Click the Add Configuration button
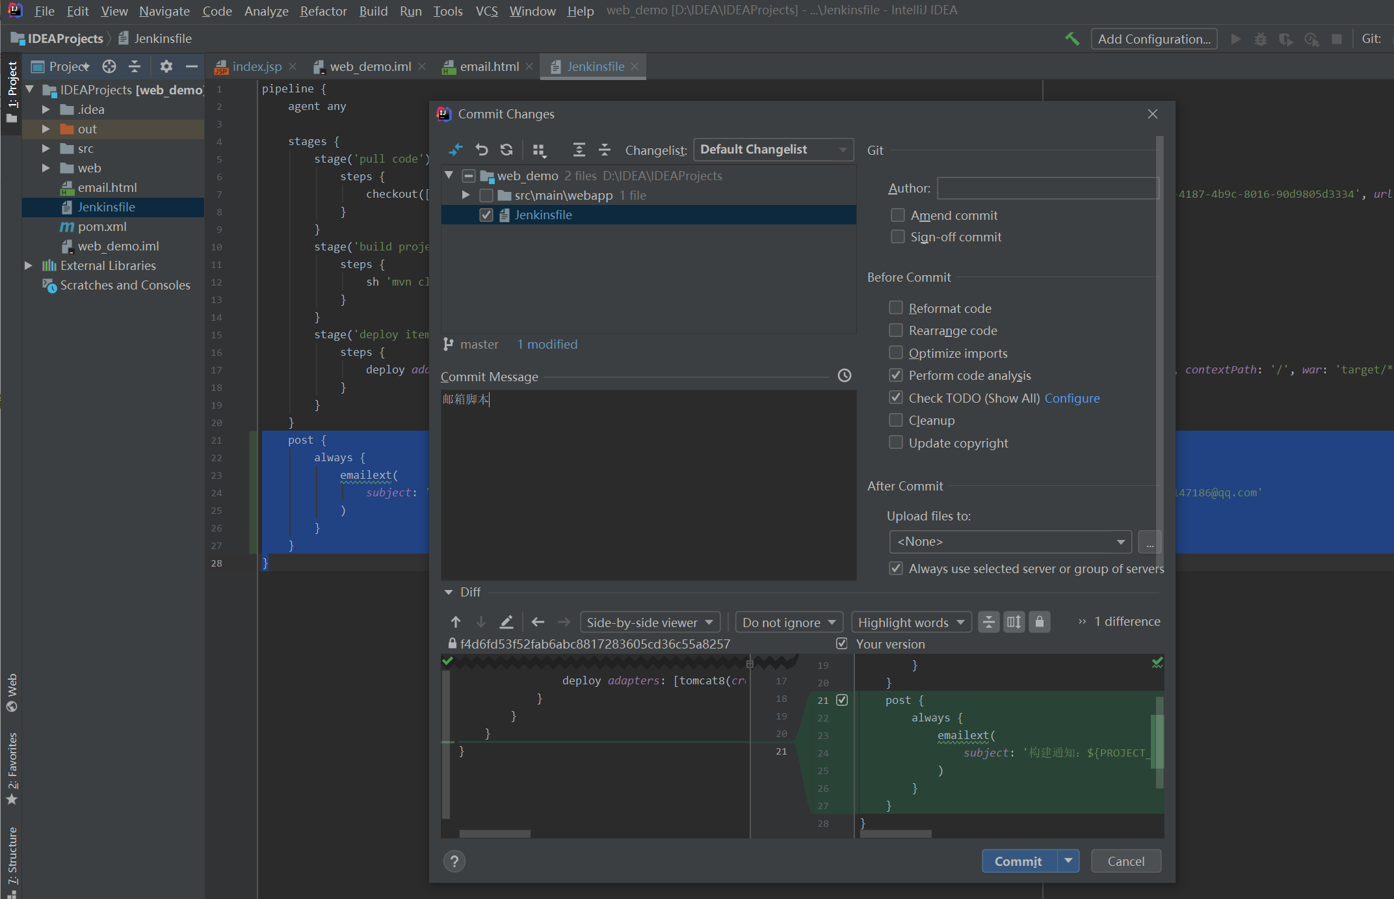The width and height of the screenshot is (1394, 899). tap(1154, 39)
